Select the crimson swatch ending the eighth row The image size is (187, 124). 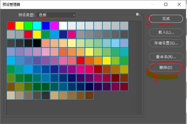(x=124, y=87)
